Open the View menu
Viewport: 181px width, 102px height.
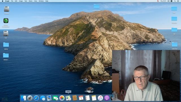(x=35, y=1)
